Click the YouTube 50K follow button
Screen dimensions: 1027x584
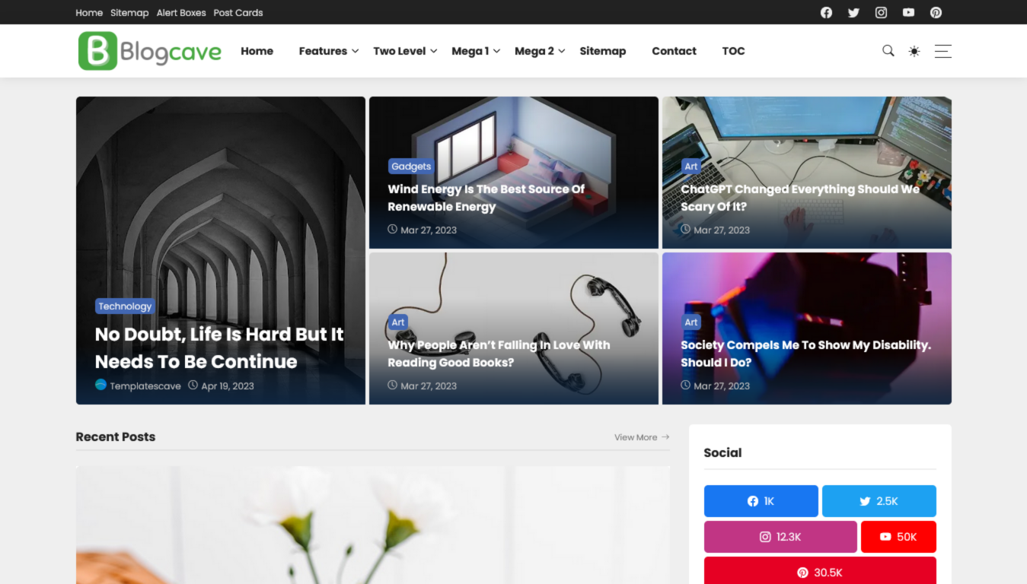click(898, 537)
